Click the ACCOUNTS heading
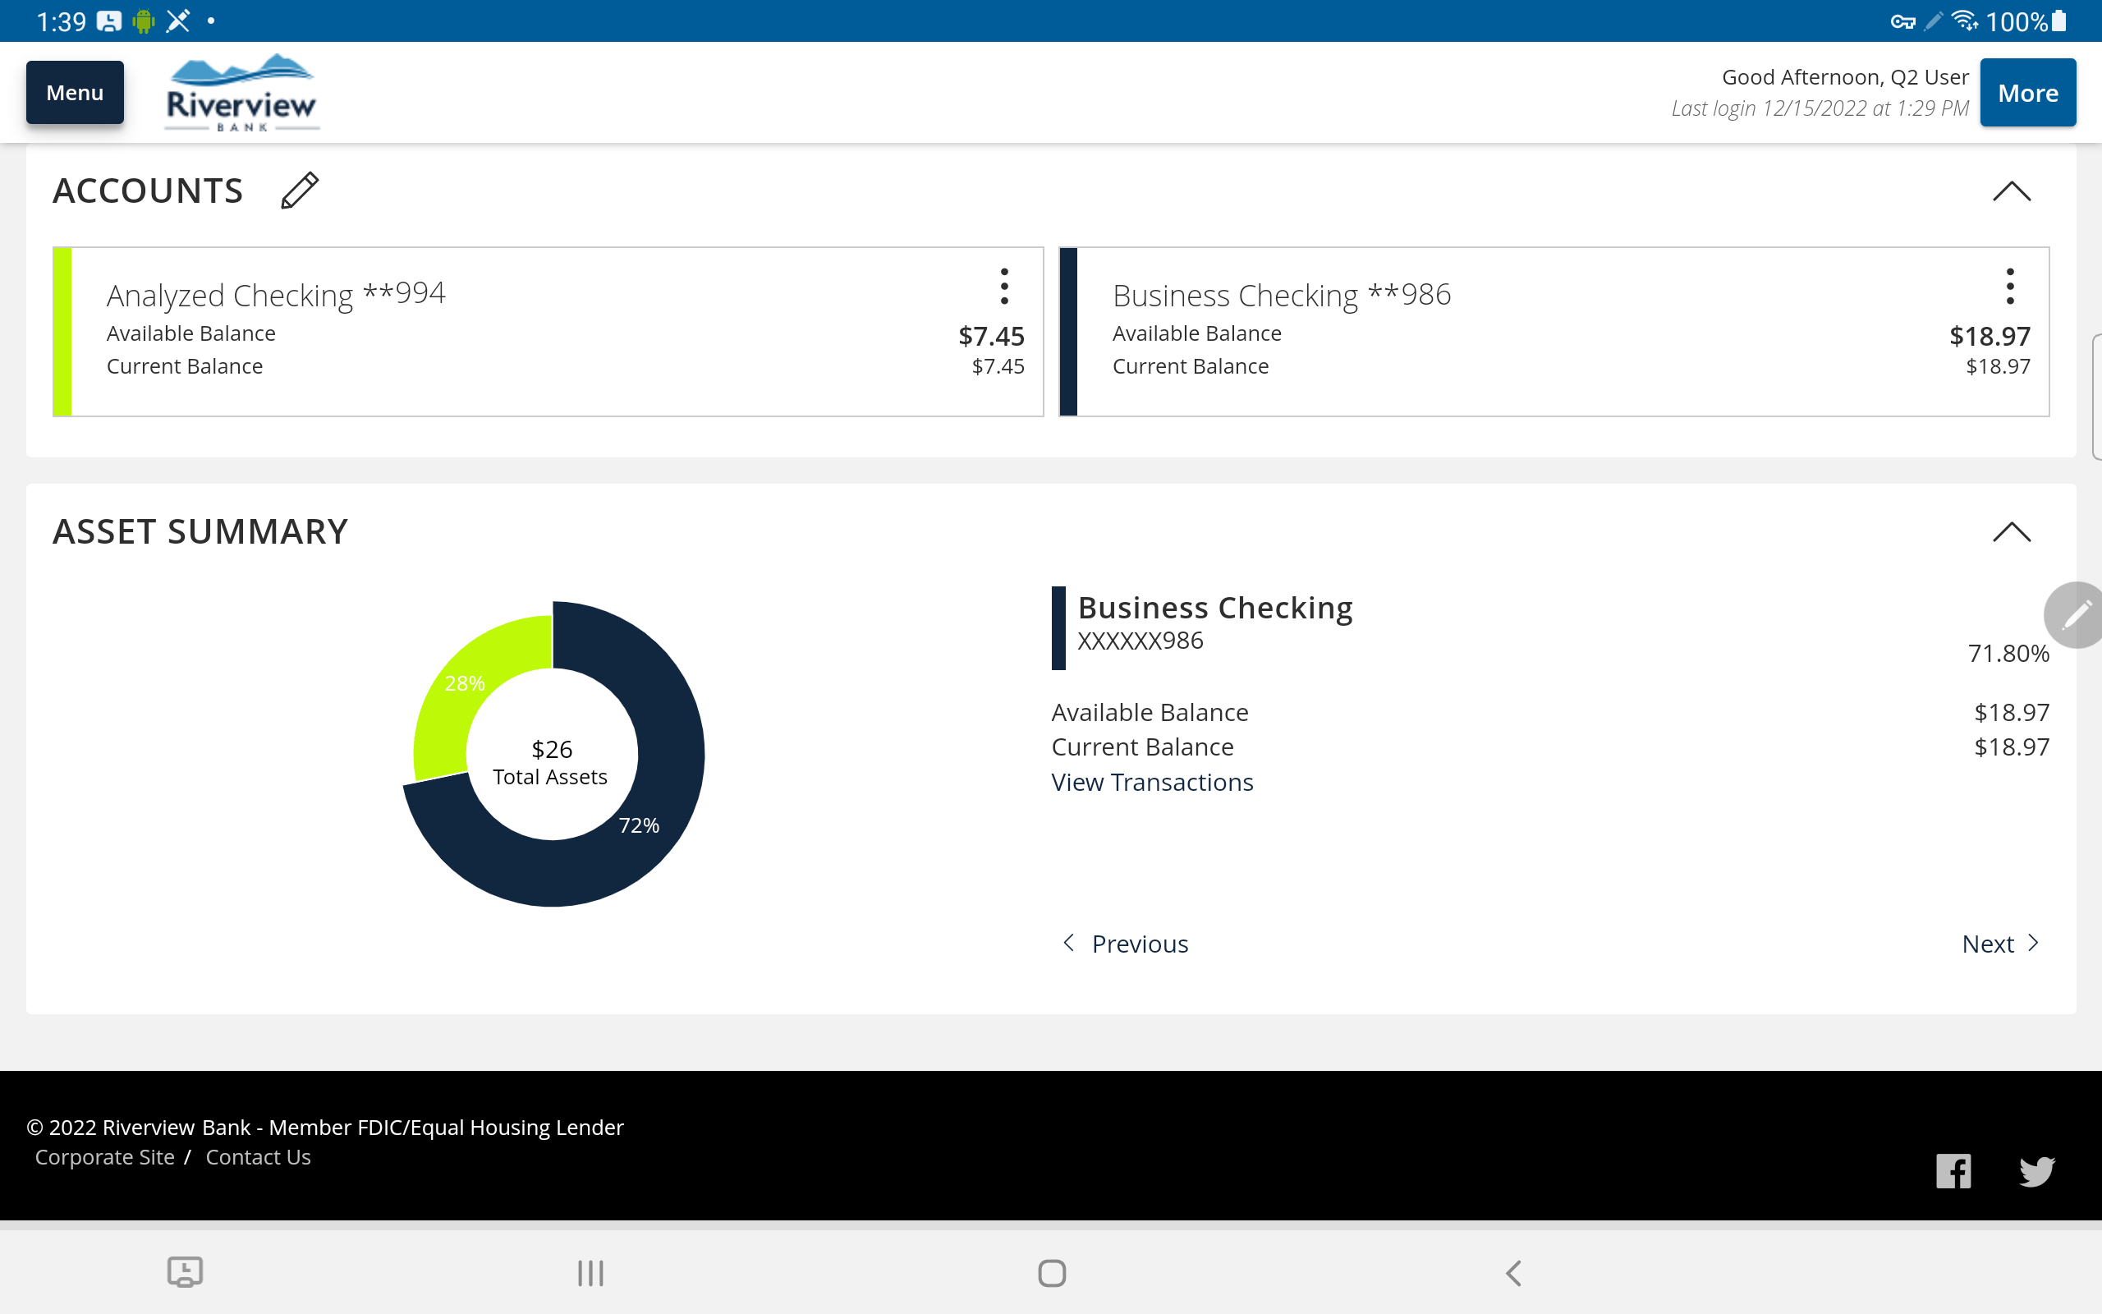Viewport: 2102px width, 1314px height. [x=148, y=191]
